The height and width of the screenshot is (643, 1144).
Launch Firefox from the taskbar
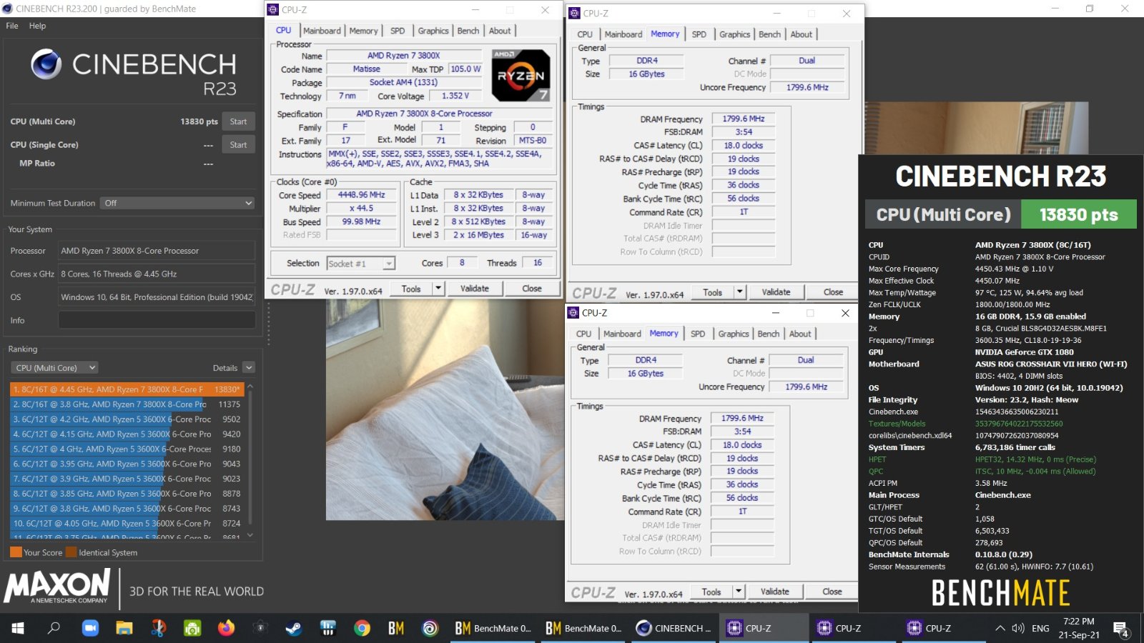tap(226, 628)
